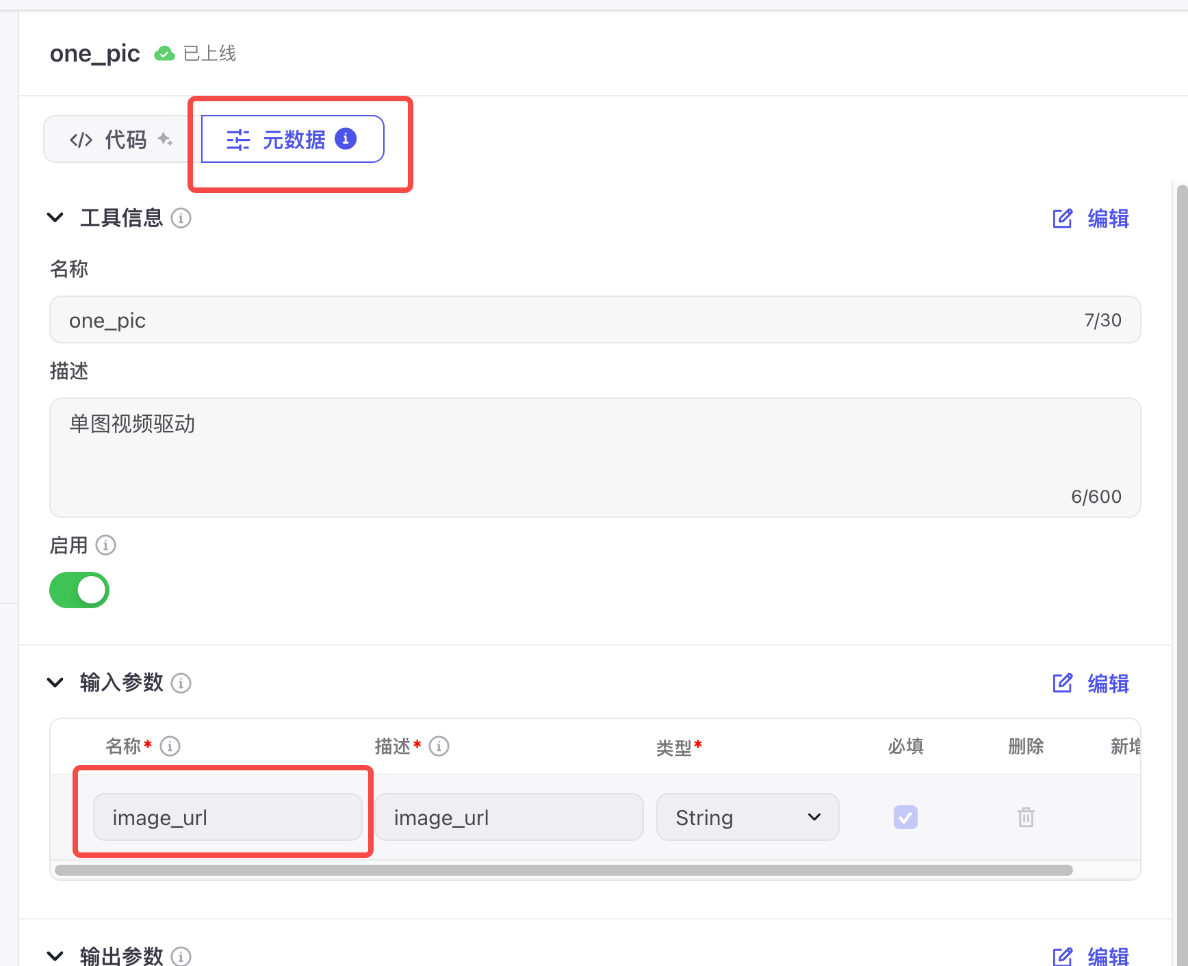Viewport: 1188px width, 966px height.
Task: Click the tool name field one_pic
Action: [595, 320]
